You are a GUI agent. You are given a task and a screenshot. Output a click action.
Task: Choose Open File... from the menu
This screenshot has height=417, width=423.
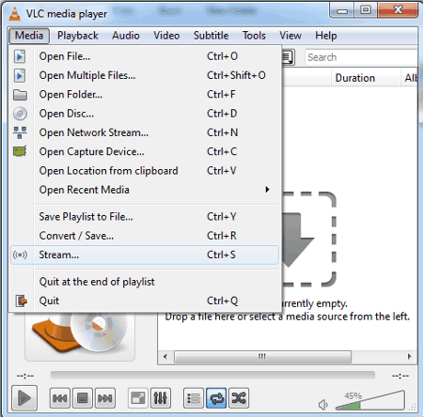click(x=145, y=56)
